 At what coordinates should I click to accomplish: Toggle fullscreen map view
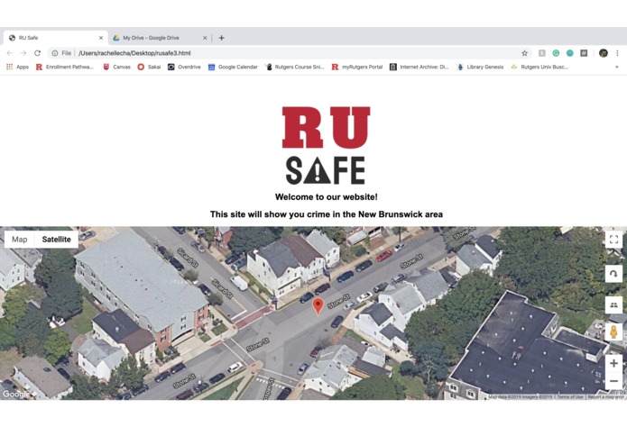613,240
